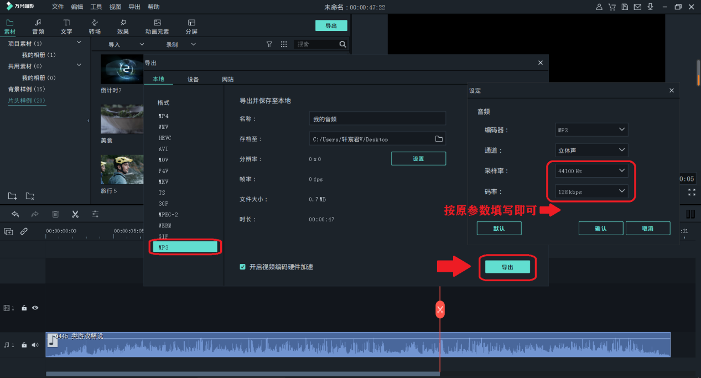Disable 开启视频编码硬件加速 checkbox
The image size is (701, 378).
(x=242, y=266)
